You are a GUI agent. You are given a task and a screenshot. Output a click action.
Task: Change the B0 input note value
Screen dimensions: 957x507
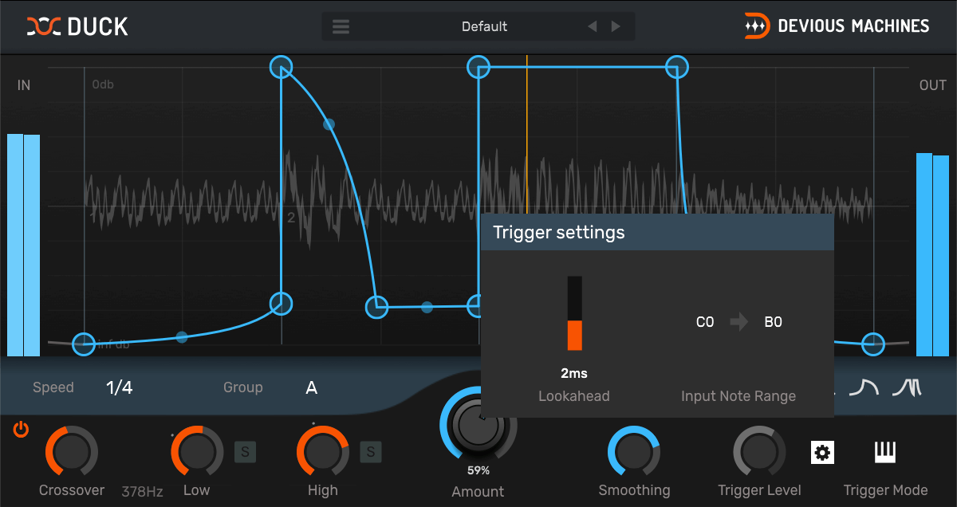(771, 322)
